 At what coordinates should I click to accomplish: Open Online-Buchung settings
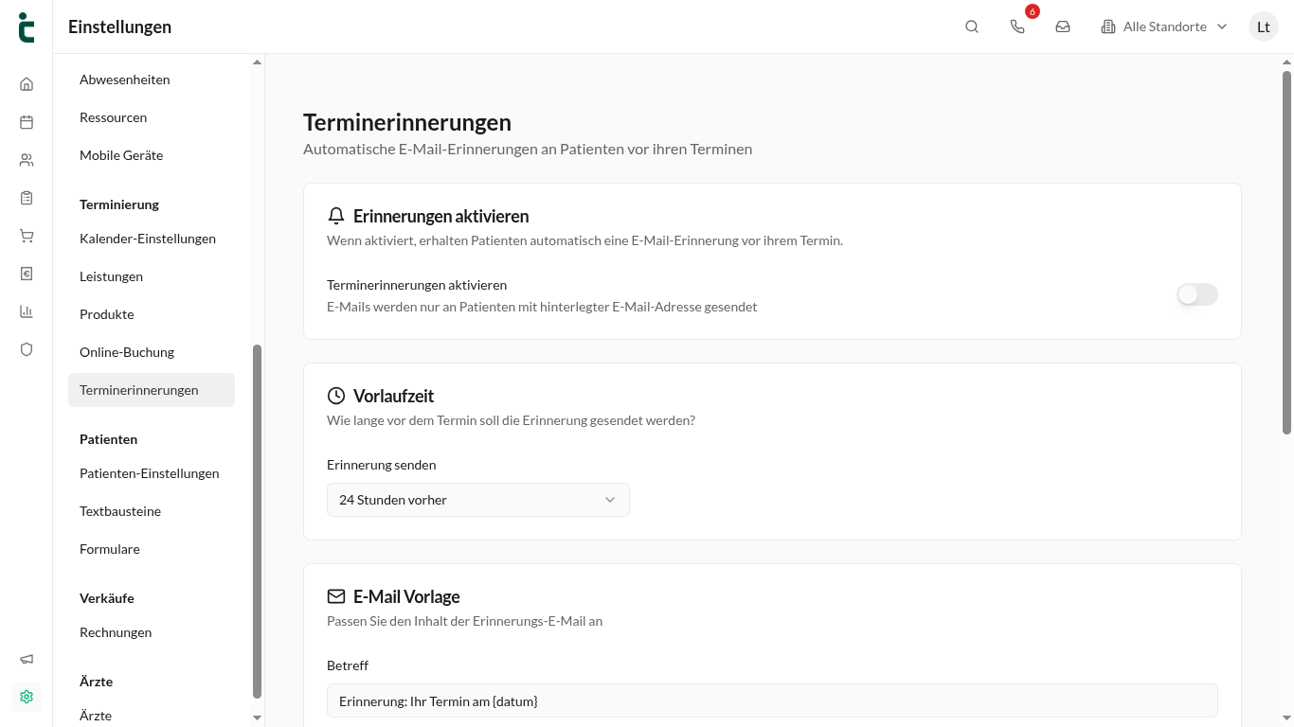[x=152, y=352]
